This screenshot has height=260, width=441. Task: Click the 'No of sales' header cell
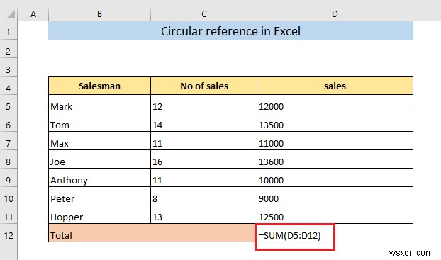pyautogui.click(x=204, y=86)
